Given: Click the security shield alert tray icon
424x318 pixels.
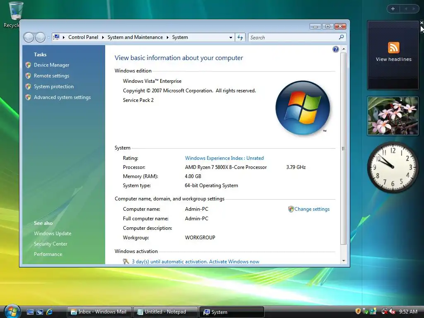Looking at the screenshot, I should [x=358, y=311].
